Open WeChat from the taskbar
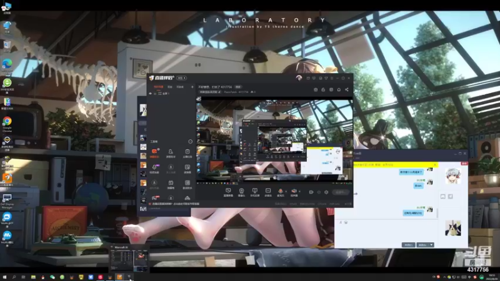 (52, 277)
